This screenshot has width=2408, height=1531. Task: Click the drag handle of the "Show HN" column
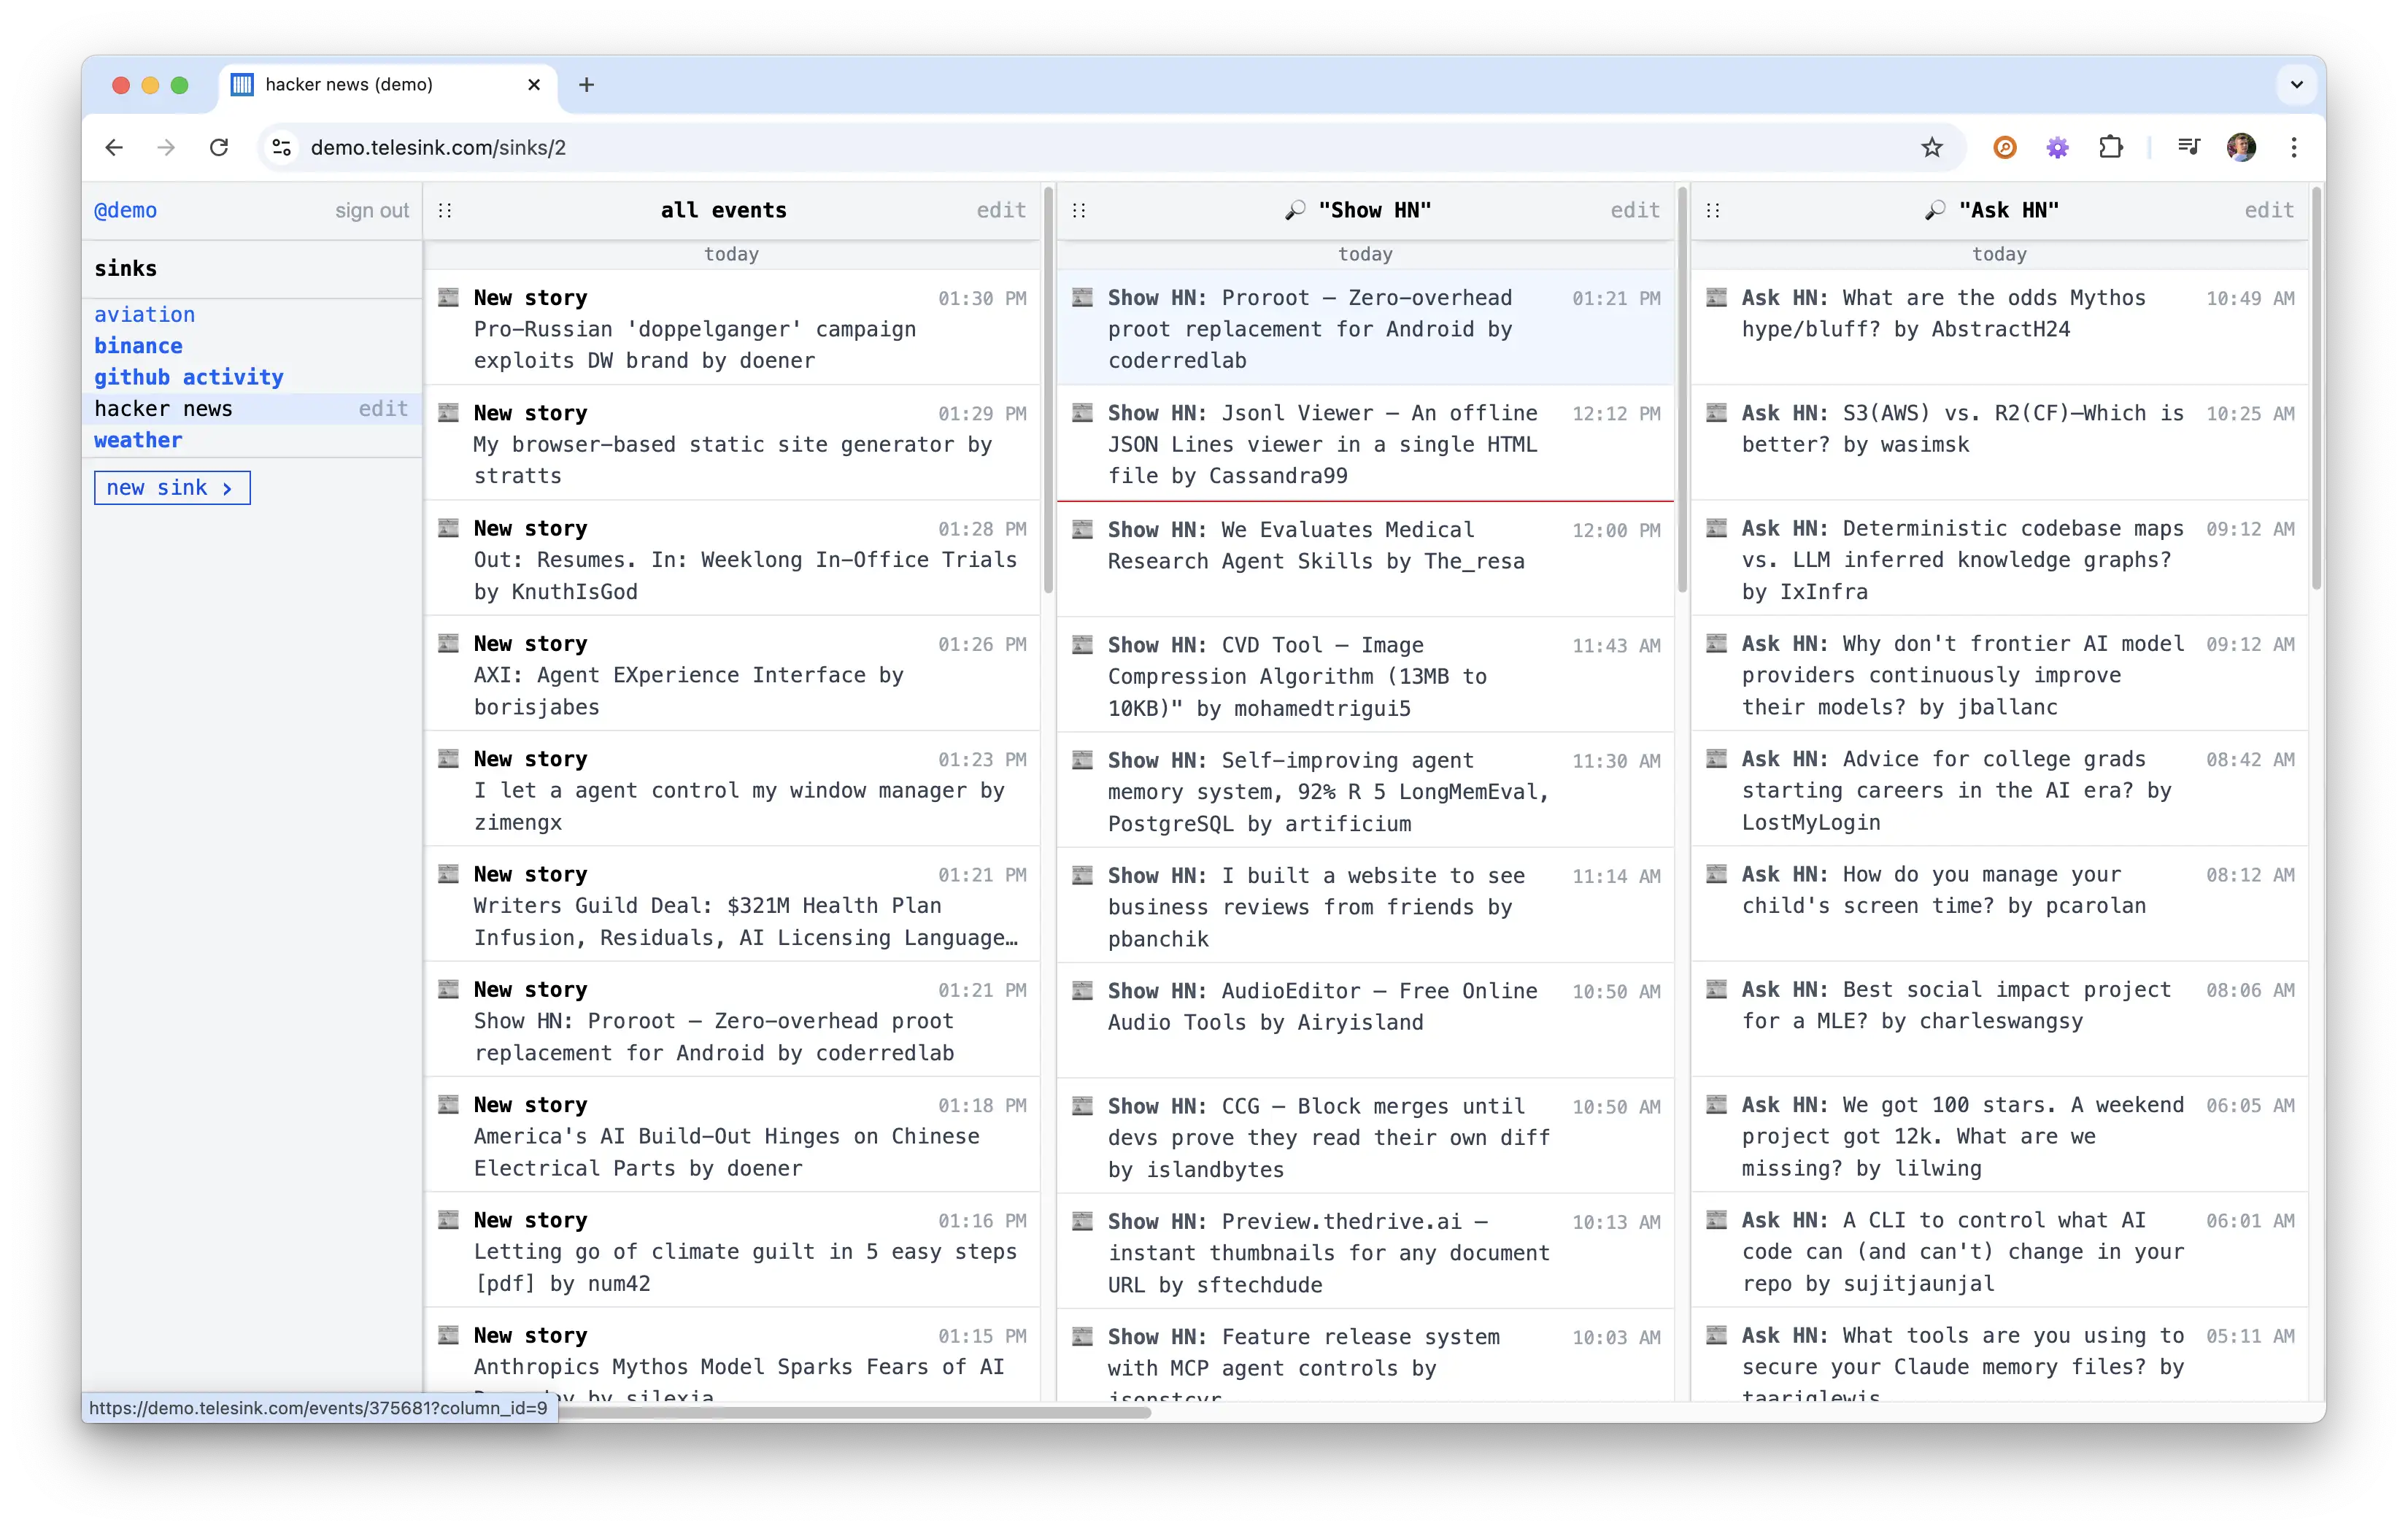pyautogui.click(x=1080, y=210)
